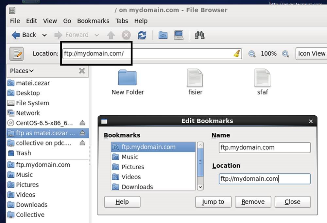Image resolution: width=327 pixels, height=223 pixels.
Task: Select Pictures in Edit Bookmarks list
Action: (153, 167)
